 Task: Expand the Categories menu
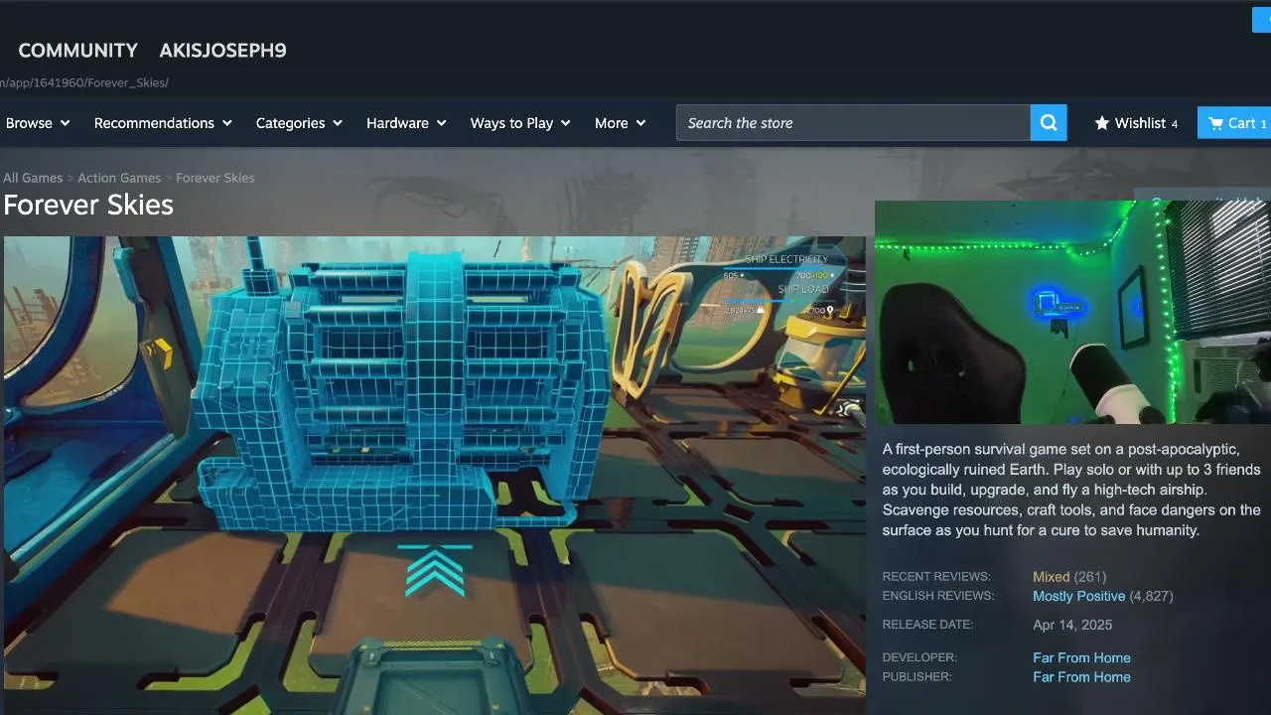[x=299, y=123]
